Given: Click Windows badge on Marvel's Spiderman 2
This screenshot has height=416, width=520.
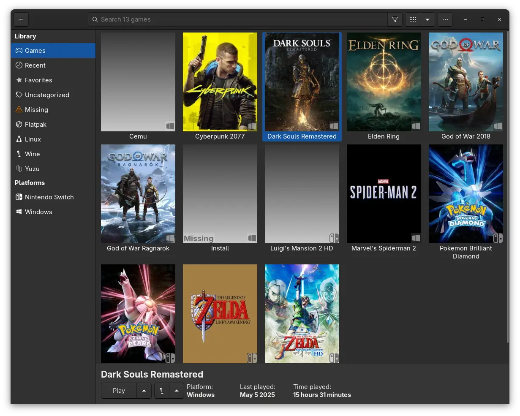Looking at the screenshot, I should [416, 238].
